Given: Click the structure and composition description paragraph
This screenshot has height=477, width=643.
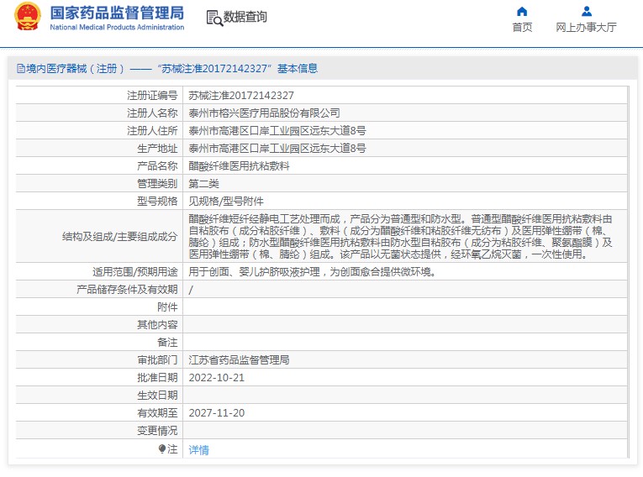Looking at the screenshot, I should coord(401,237).
